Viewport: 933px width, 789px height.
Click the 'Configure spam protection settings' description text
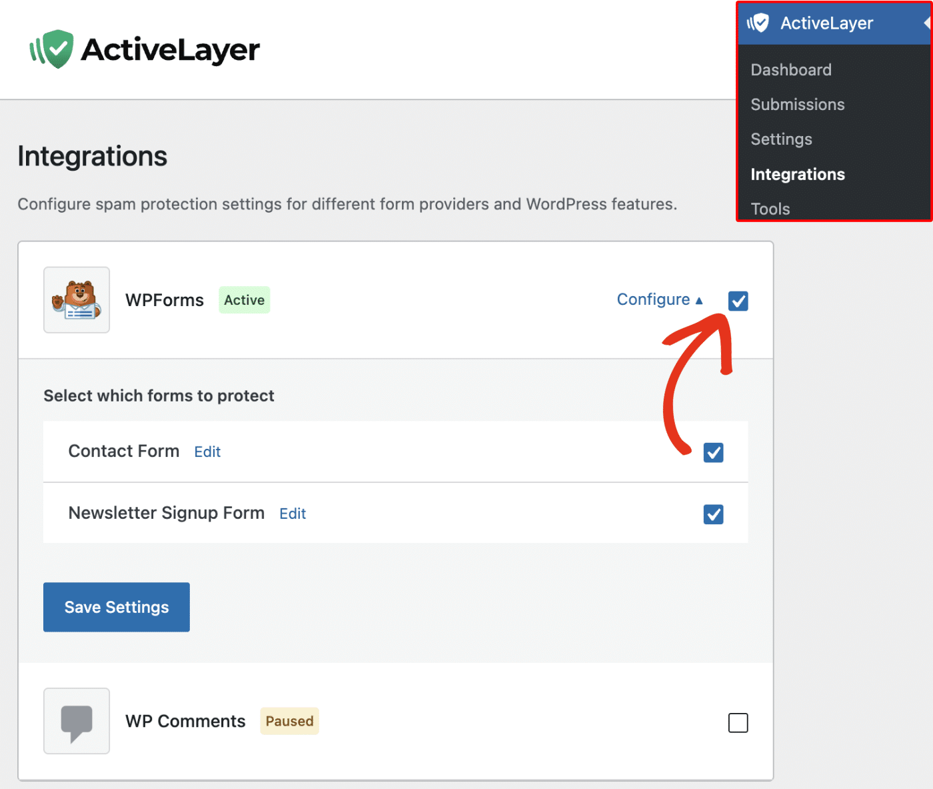tap(347, 204)
